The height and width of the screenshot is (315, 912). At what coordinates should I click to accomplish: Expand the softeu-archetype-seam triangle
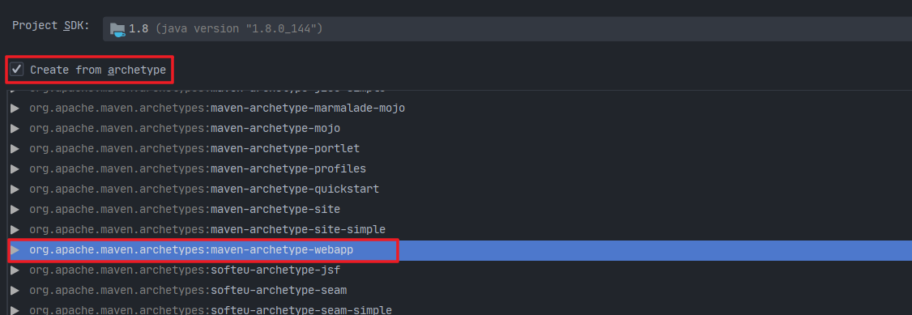(15, 291)
